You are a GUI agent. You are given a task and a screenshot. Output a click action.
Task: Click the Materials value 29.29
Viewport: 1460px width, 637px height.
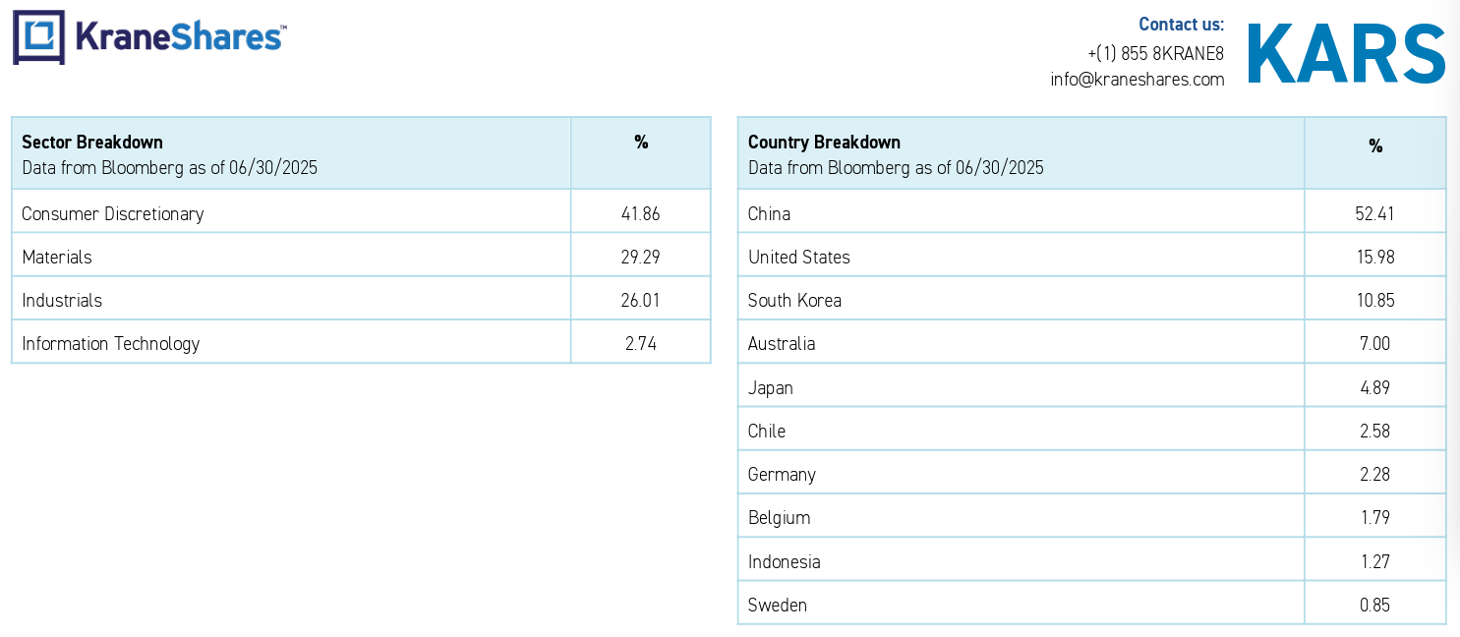tap(641, 258)
